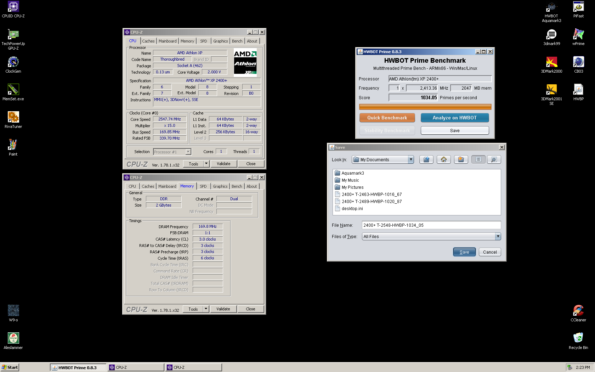This screenshot has width=595, height=372.
Task: Open the CPUID CPU-Z desktop shortcut
Action: point(13,9)
